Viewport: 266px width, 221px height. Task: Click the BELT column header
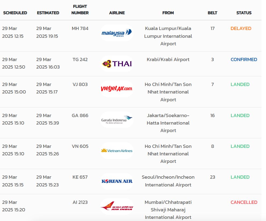(212, 13)
